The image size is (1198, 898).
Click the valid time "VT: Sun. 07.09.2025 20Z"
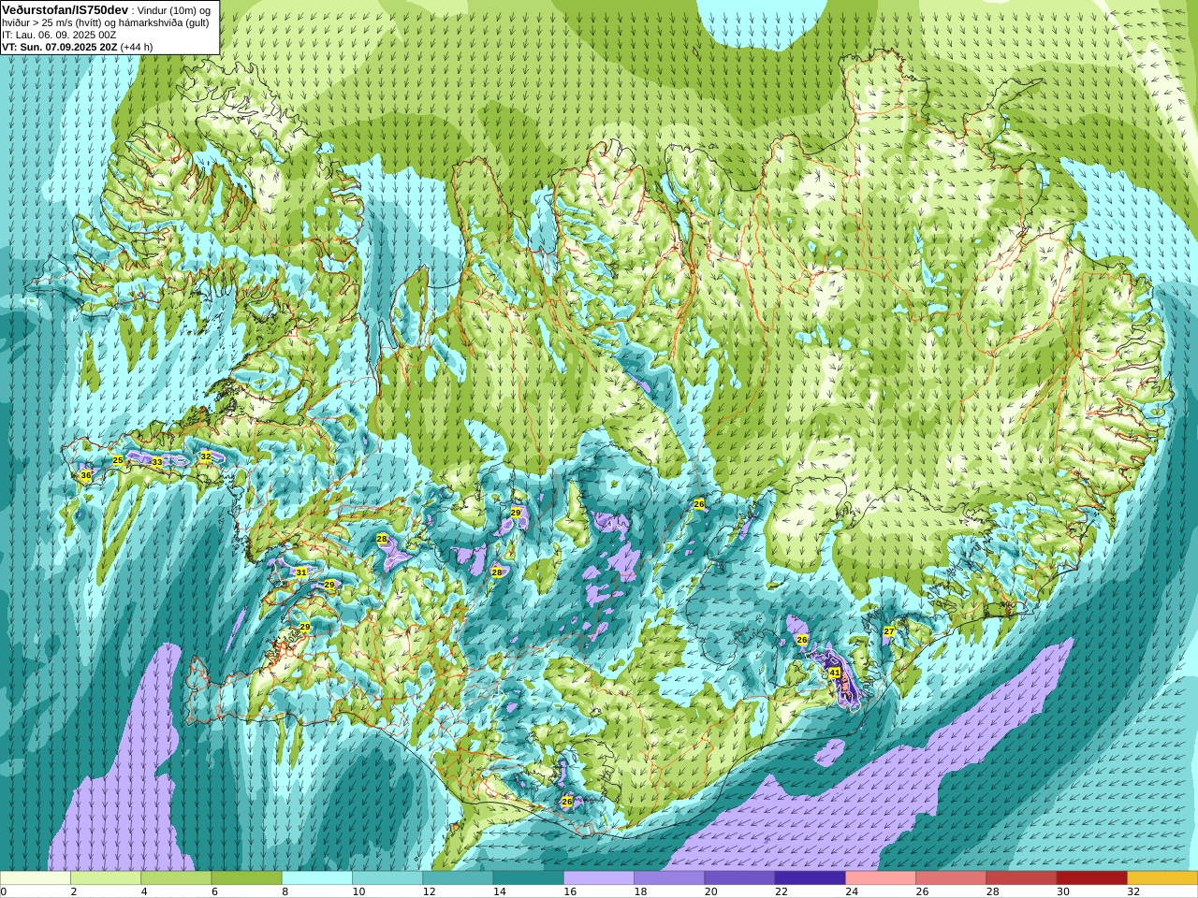pyautogui.click(x=59, y=47)
